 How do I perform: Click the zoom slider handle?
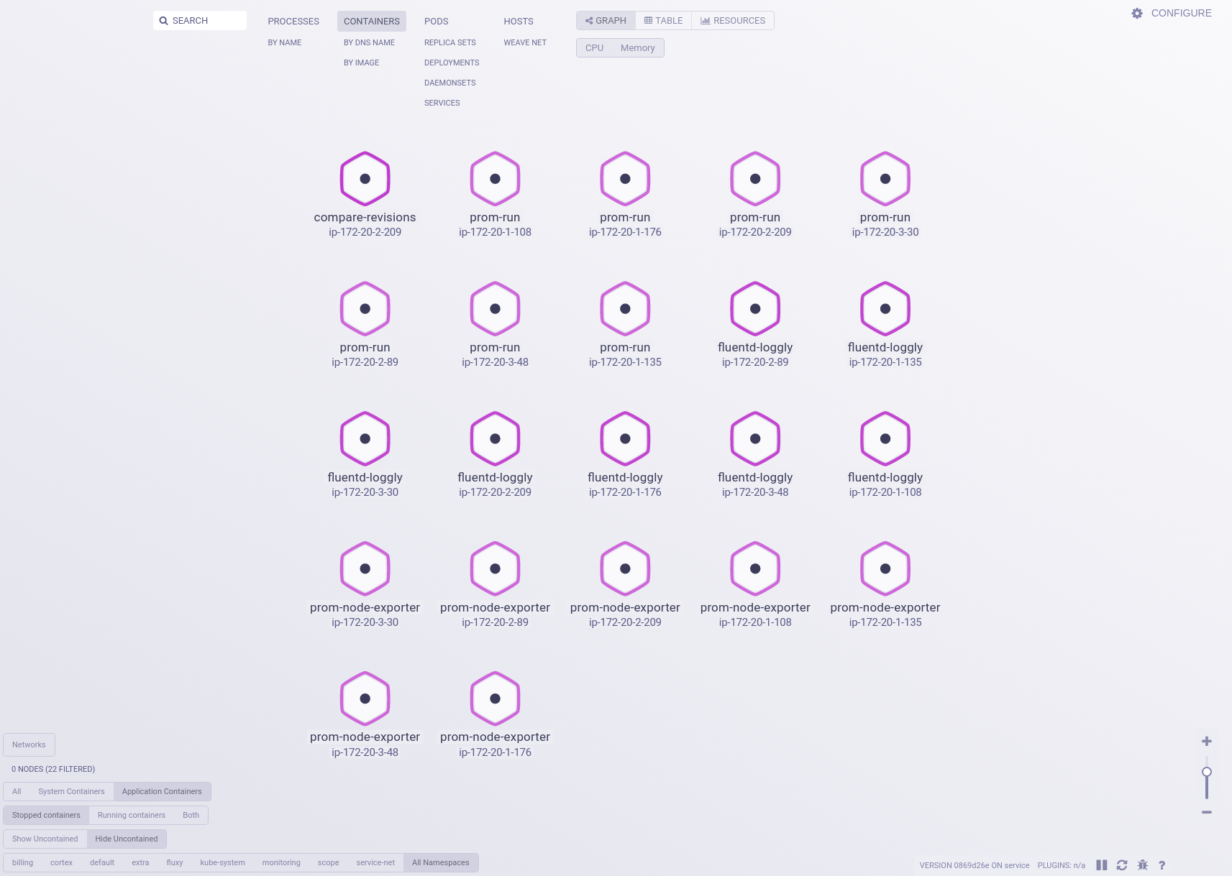(x=1207, y=772)
